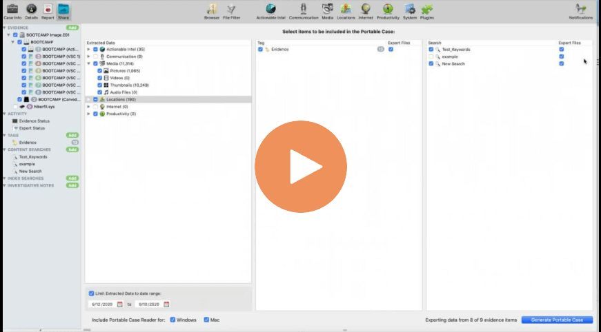This screenshot has height=332, width=601.
Task: Open the Plugins toolbar icon
Action: point(427,12)
